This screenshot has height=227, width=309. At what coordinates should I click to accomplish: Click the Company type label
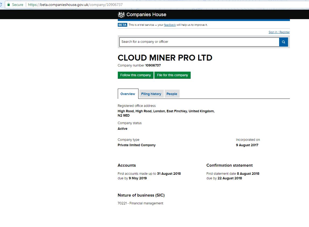pyautogui.click(x=128, y=140)
